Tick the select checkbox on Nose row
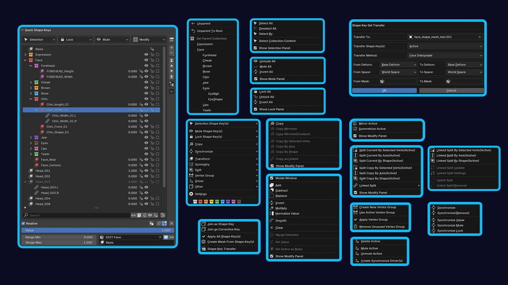Screen dimensions: 508x285 pyautogui.click(x=157, y=93)
